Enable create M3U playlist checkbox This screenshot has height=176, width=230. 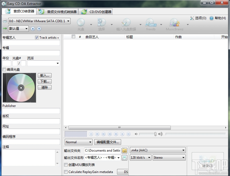tap(66, 165)
